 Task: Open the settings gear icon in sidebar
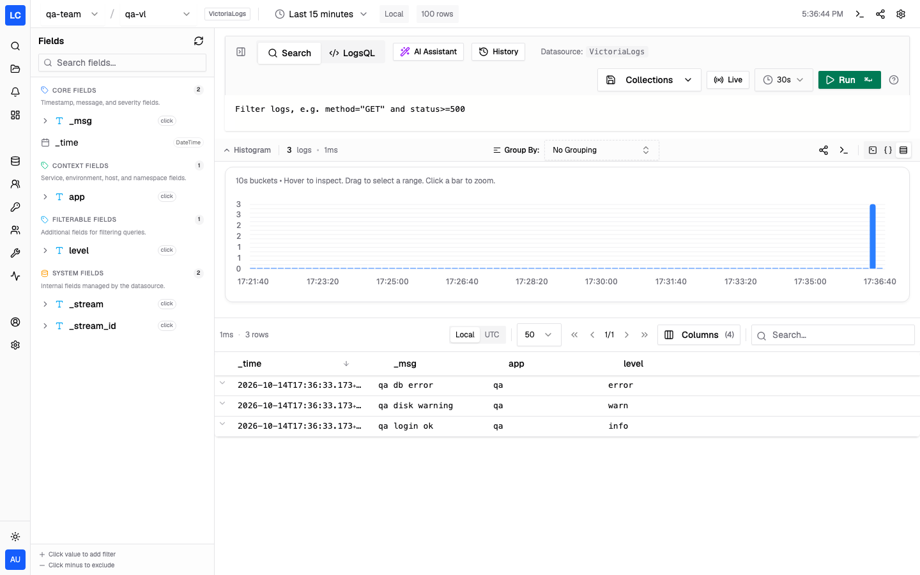[x=15, y=345]
